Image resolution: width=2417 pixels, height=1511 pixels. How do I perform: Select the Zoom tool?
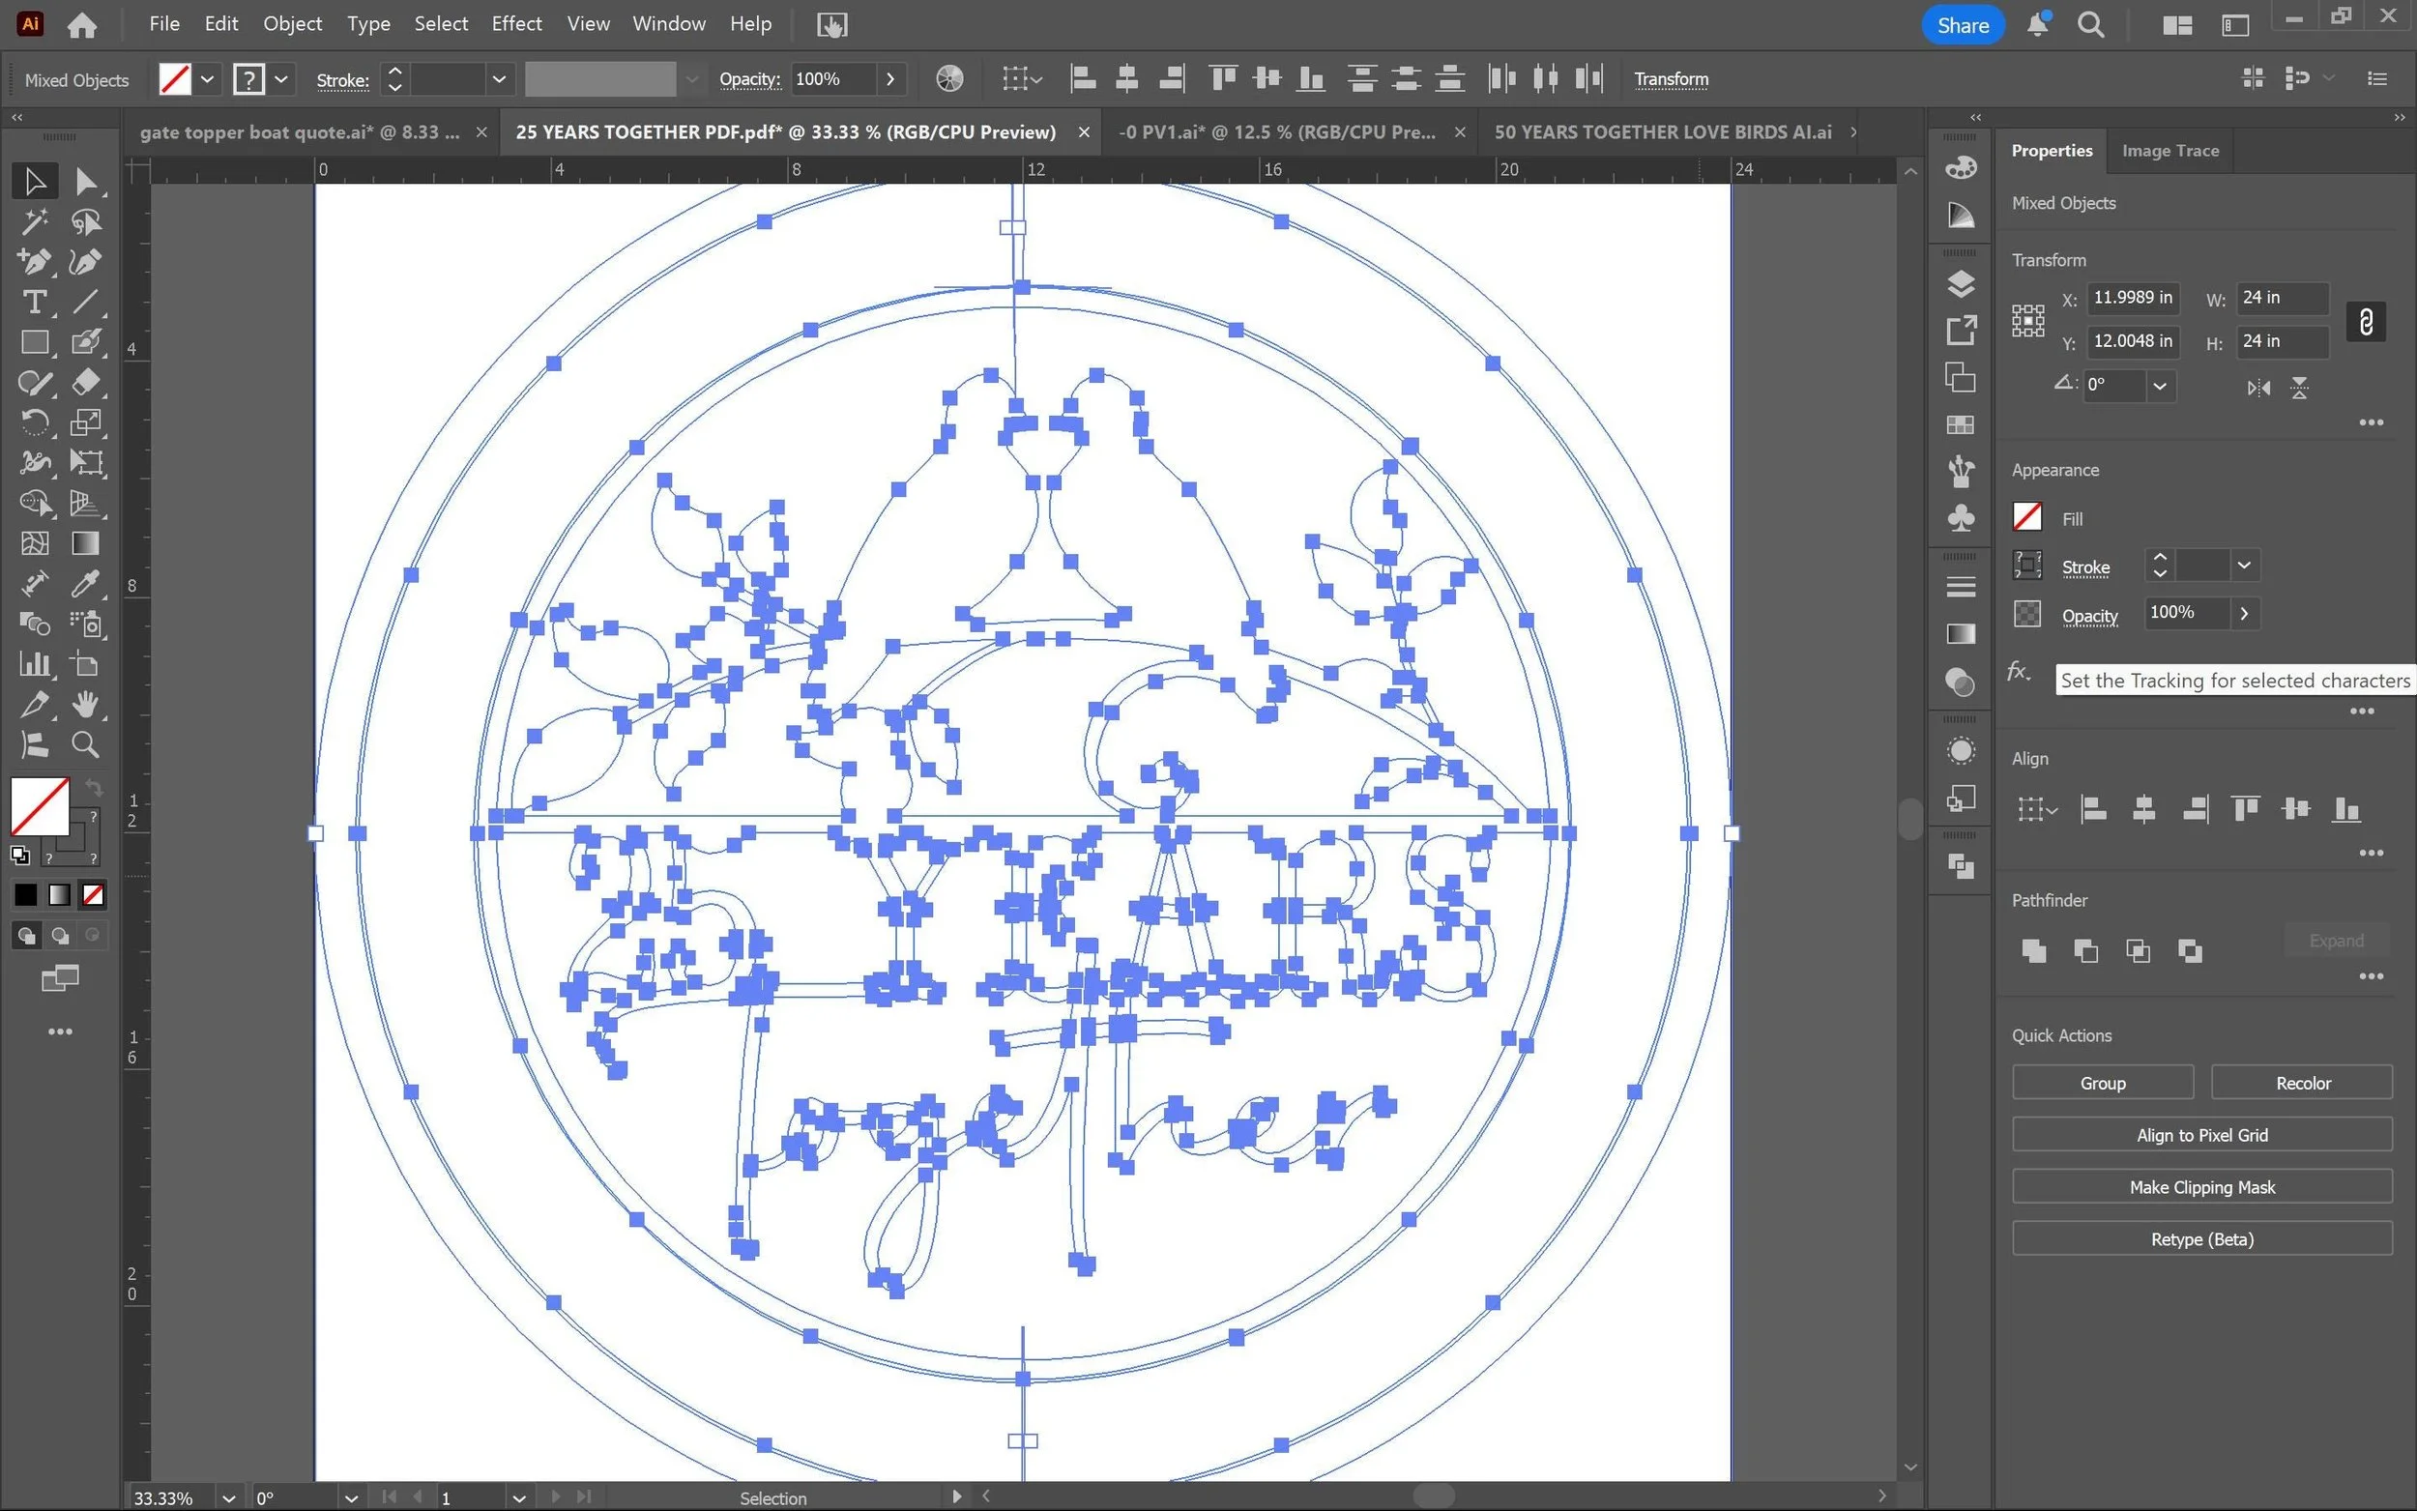click(x=86, y=744)
